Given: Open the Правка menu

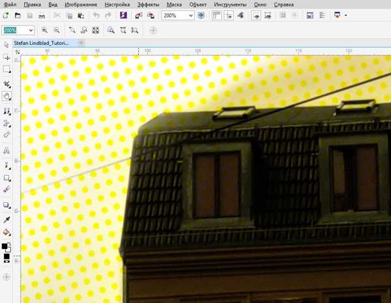Looking at the screenshot, I should [32, 5].
